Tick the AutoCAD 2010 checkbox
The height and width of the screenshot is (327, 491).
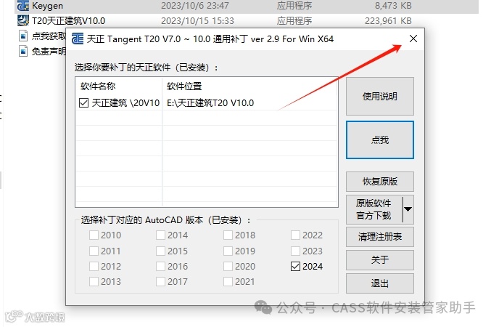tap(94, 235)
